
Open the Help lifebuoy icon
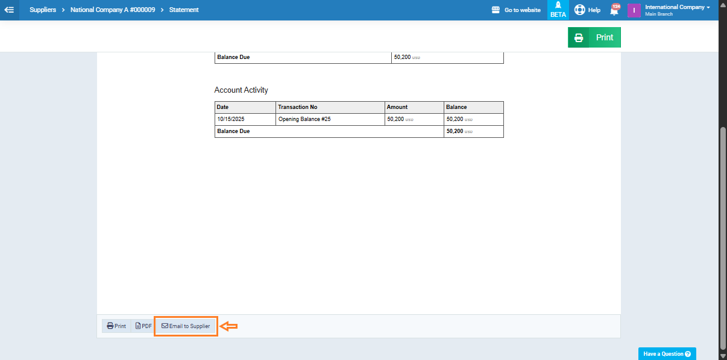[580, 10]
